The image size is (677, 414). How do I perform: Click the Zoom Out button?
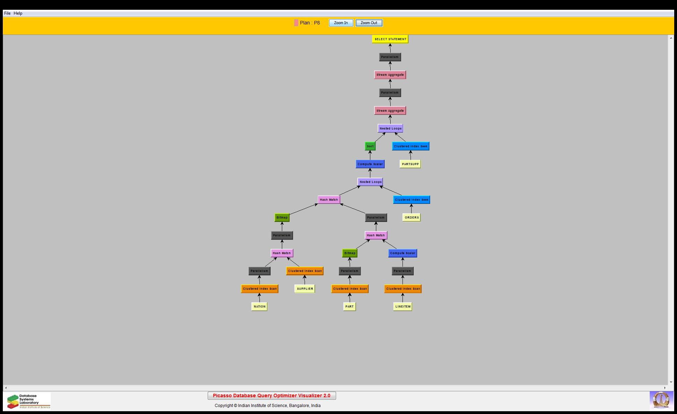click(x=369, y=23)
